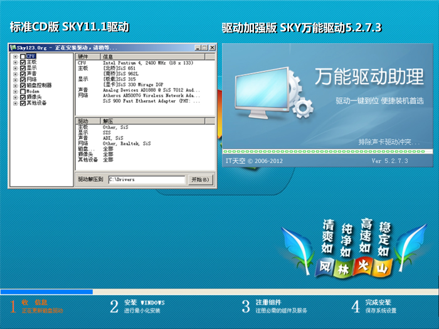Enable the CPU checkbox
The width and height of the screenshot is (439, 329).
[23, 56]
